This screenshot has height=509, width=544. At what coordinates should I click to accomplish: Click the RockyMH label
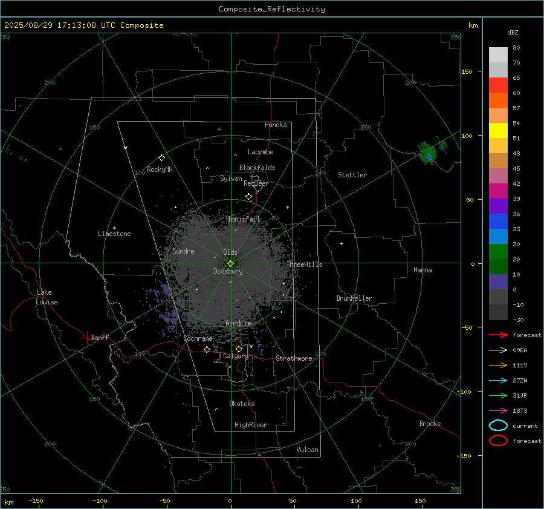pos(160,169)
